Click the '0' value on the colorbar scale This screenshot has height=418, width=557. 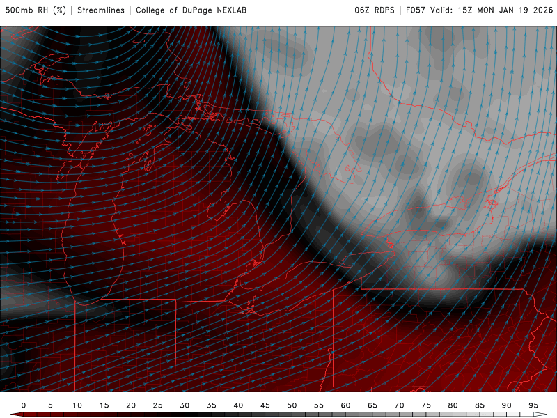[24, 405]
